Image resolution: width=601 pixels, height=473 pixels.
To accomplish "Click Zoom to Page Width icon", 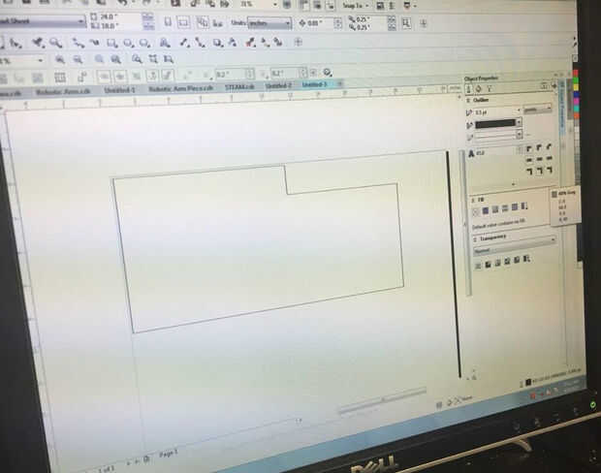I will tap(153, 59).
